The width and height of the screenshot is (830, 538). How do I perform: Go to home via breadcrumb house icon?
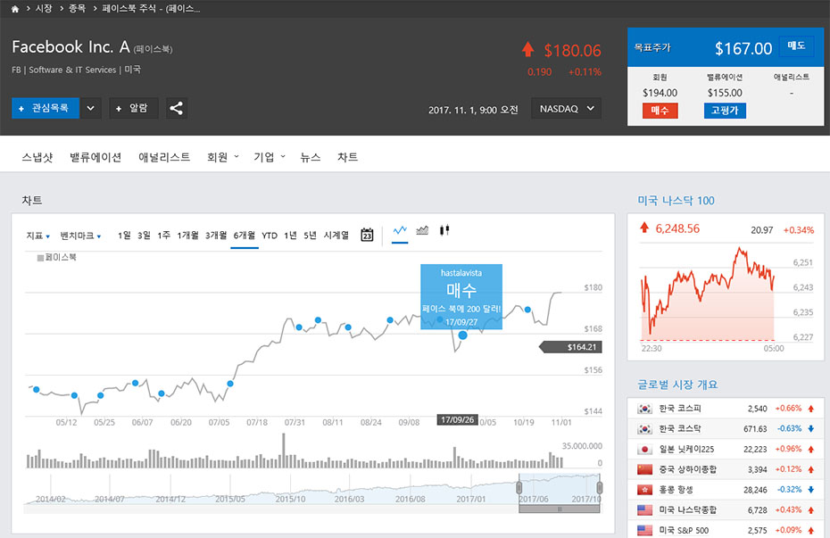pos(15,9)
